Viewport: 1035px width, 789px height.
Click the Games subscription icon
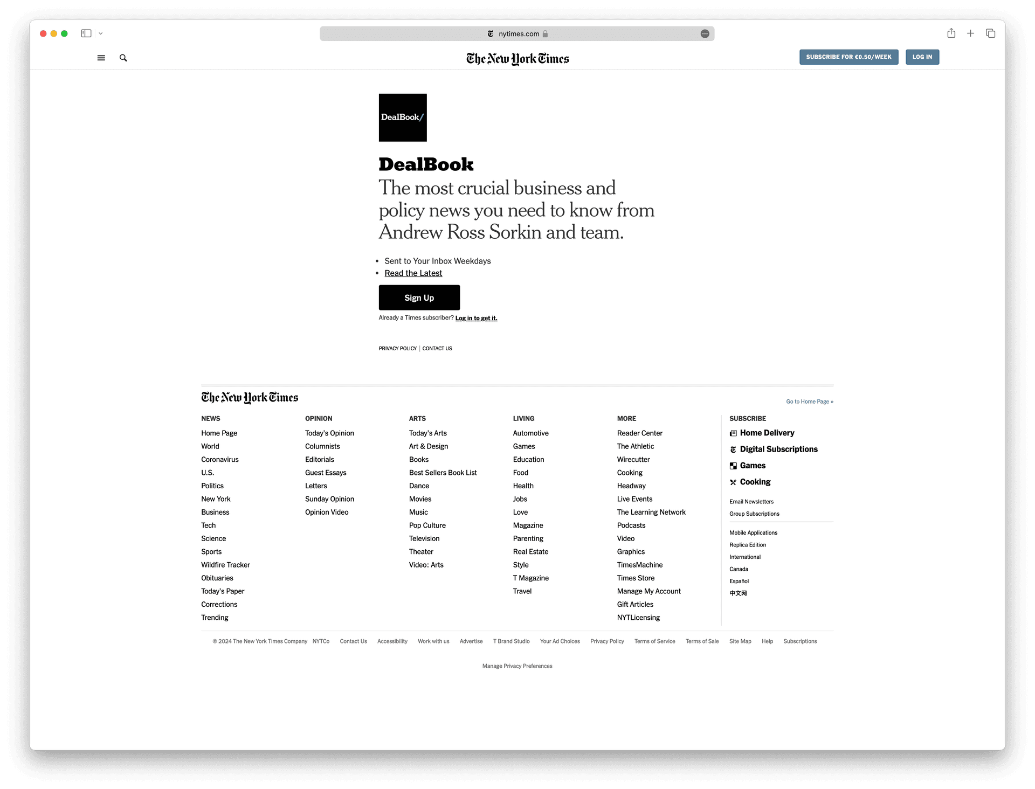click(x=732, y=465)
